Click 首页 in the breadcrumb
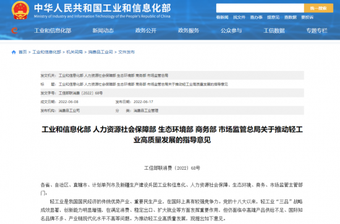This screenshot has width=340, height=224. click(x=23, y=52)
